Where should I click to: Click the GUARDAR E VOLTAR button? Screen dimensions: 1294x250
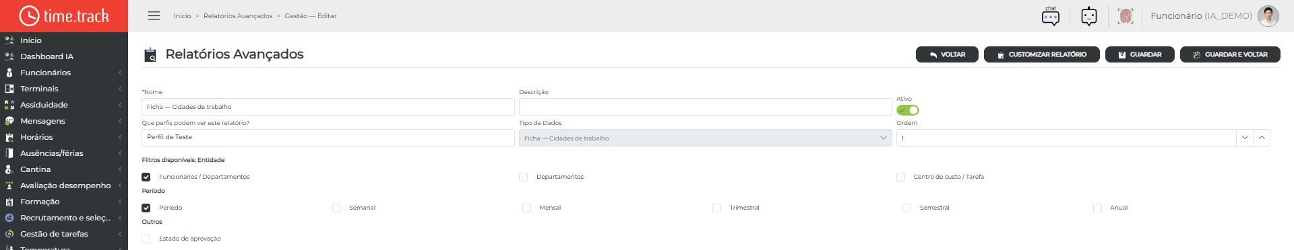click(x=1230, y=54)
